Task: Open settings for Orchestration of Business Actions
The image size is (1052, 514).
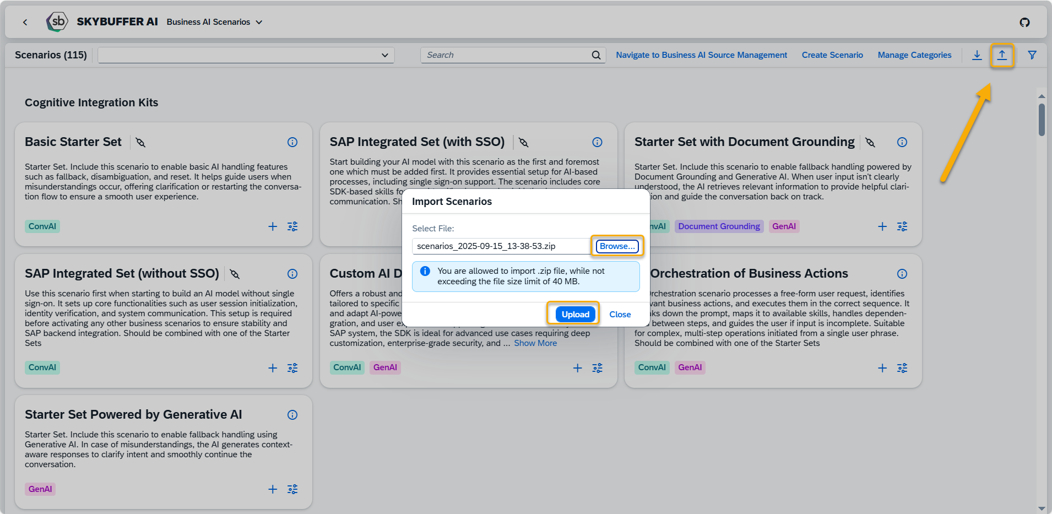Action: [x=902, y=368]
